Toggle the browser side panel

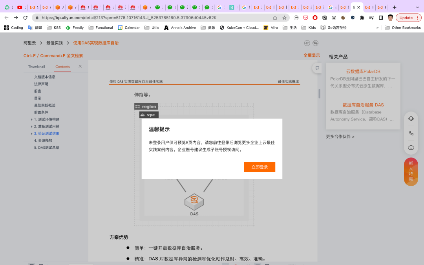coord(381,18)
